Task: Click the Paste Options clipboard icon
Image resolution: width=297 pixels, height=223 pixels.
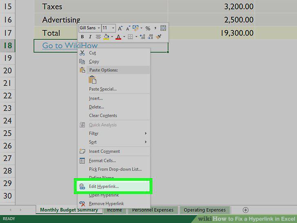Action: click(x=82, y=70)
